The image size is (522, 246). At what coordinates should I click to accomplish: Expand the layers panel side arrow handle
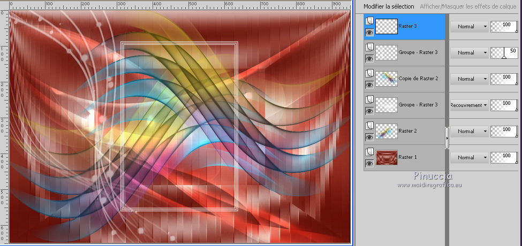click(447, 137)
